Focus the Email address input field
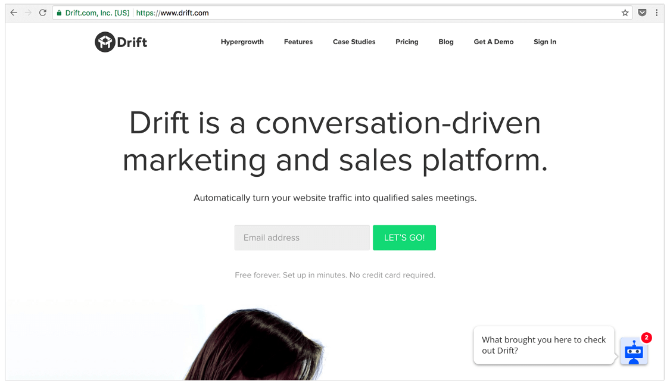The height and width of the screenshot is (384, 670). (x=302, y=238)
